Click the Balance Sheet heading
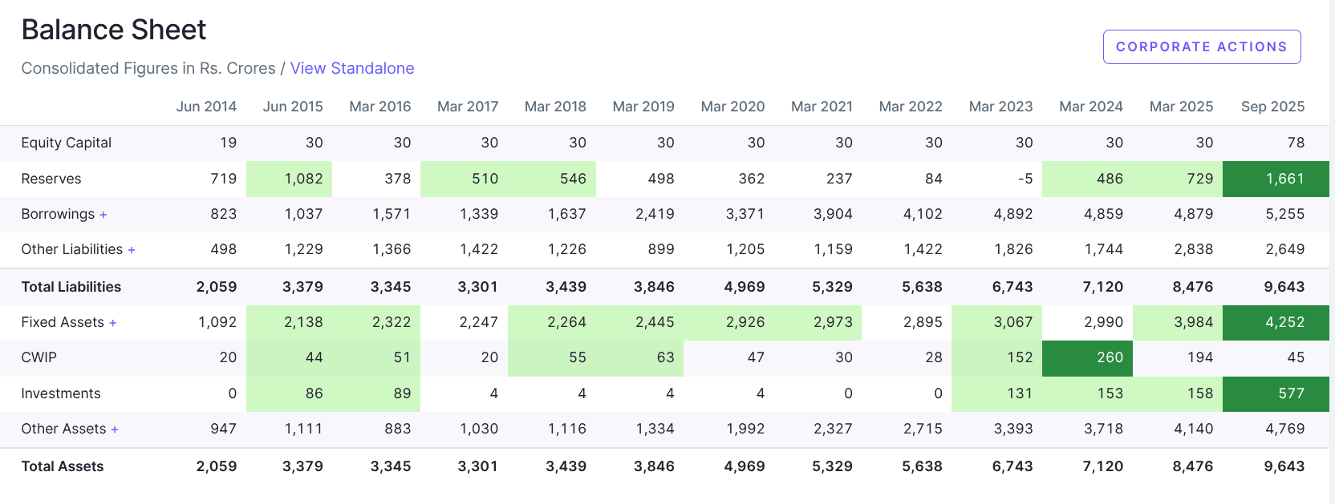 coord(114,30)
